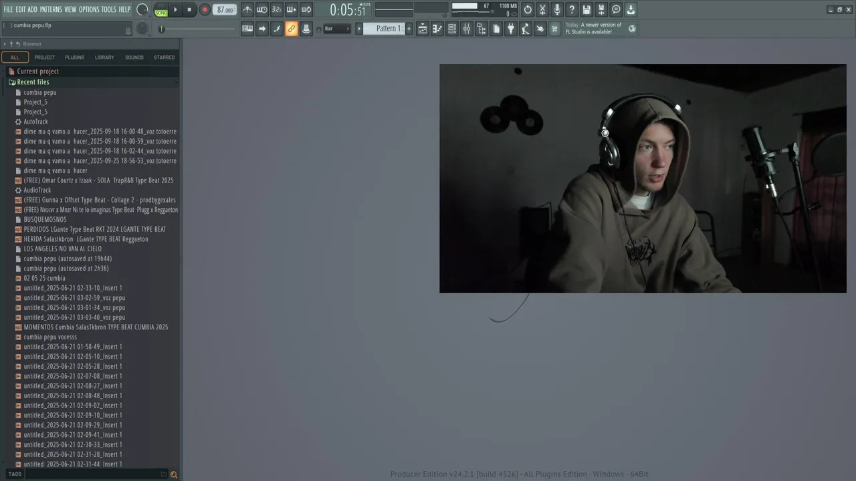
Task: Open the project picker icon
Action: click(x=496, y=29)
